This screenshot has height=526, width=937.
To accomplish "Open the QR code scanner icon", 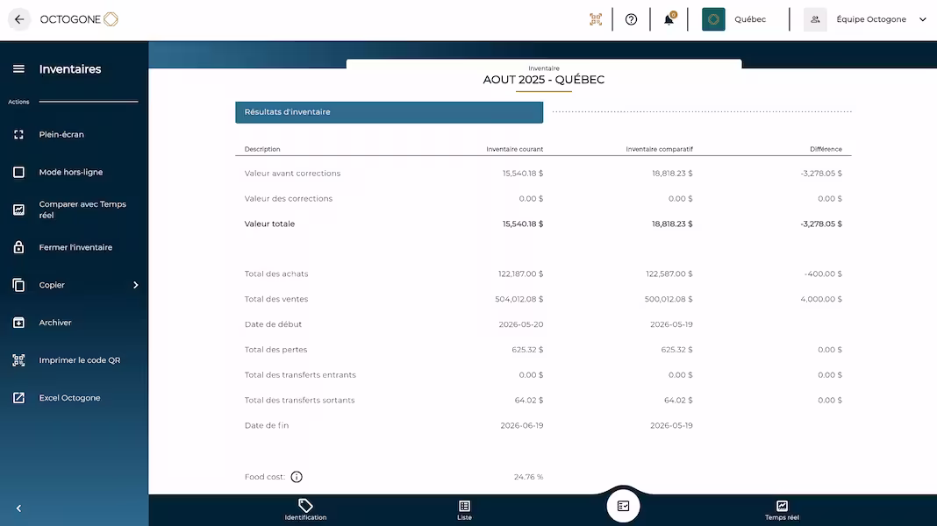I will [x=596, y=19].
